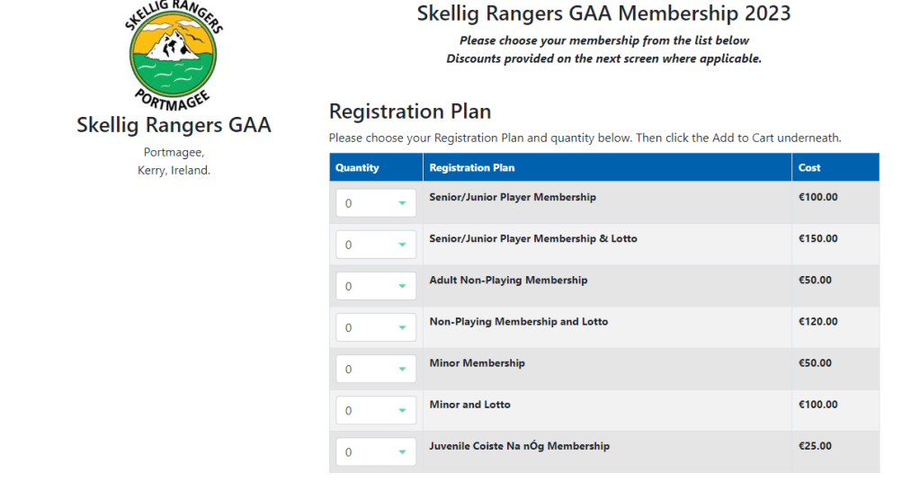The width and height of the screenshot is (920, 482).
Task: Click the Skellig Rangers GAA club name
Action: [x=174, y=125]
